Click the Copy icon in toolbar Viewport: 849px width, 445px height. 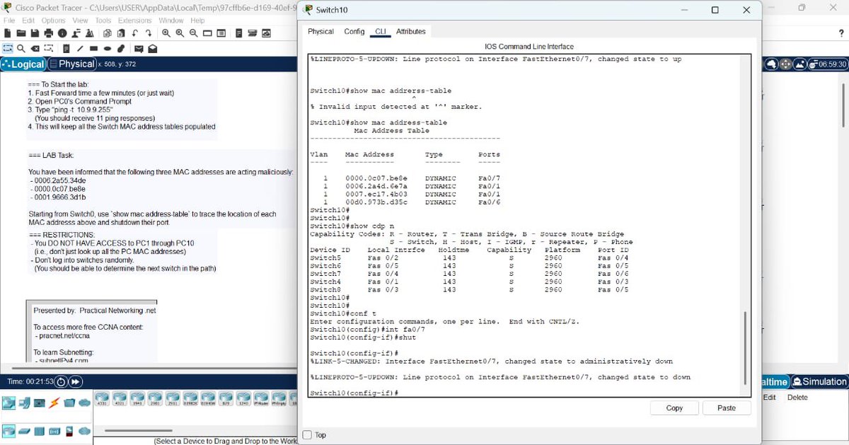click(108, 33)
